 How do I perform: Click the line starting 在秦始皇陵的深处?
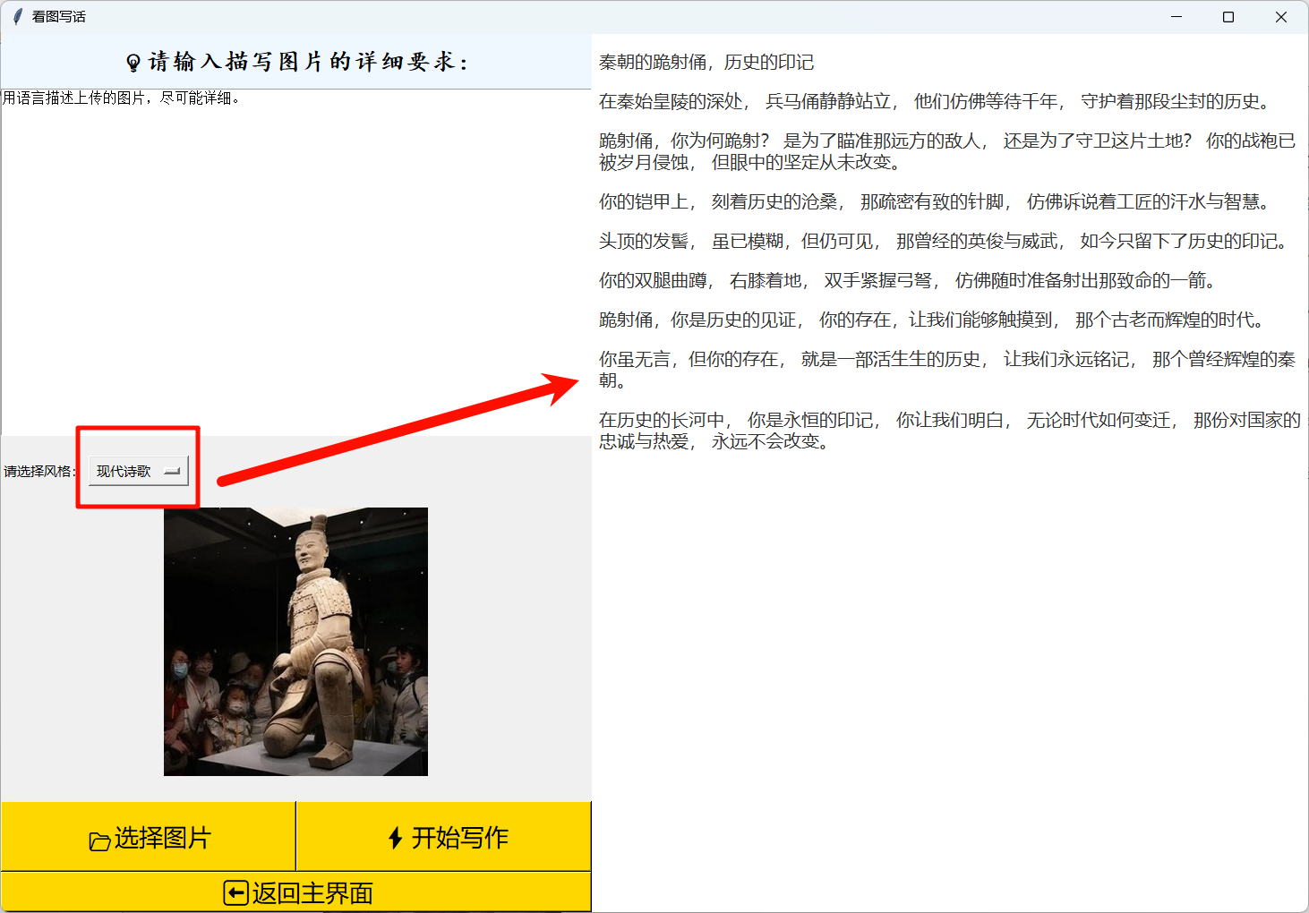click(937, 102)
